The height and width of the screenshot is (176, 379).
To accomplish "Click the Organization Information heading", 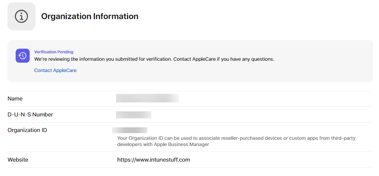I will tap(90, 16).
